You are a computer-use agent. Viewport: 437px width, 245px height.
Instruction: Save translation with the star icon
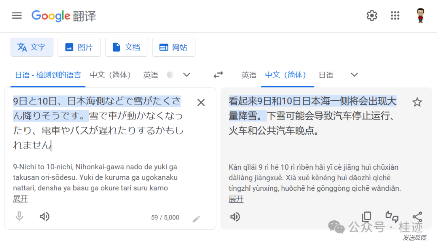coord(417,102)
